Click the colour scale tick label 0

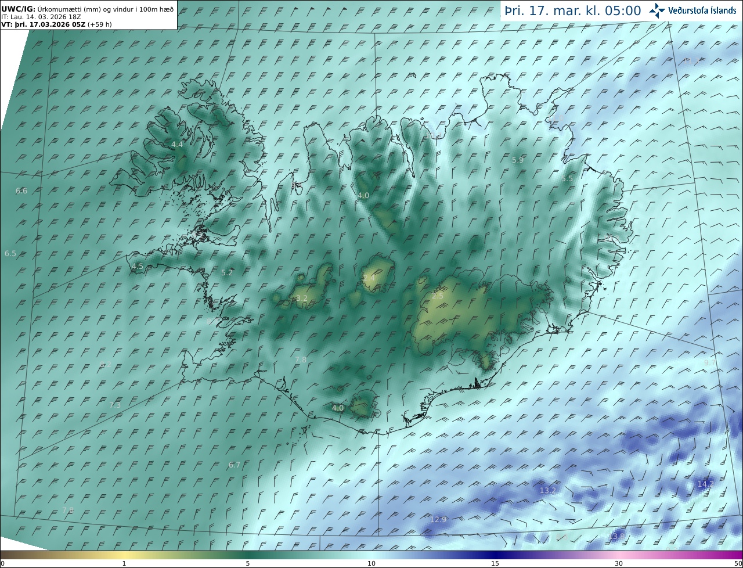click(x=2, y=563)
